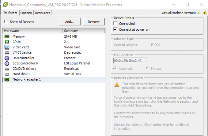Select the Video card row label
Screen dimensions: 208x136
(x=21, y=47)
